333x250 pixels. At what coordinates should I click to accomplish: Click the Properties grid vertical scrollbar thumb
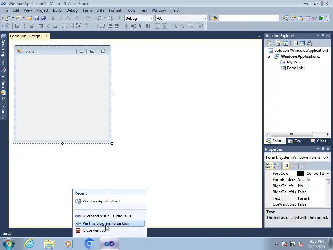point(328,182)
